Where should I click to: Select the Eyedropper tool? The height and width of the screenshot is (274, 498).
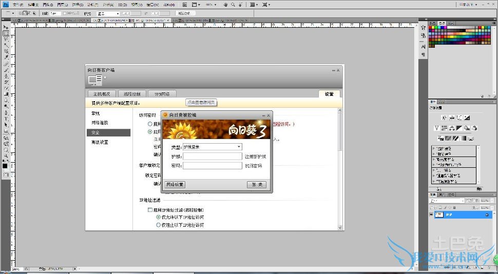(6, 57)
